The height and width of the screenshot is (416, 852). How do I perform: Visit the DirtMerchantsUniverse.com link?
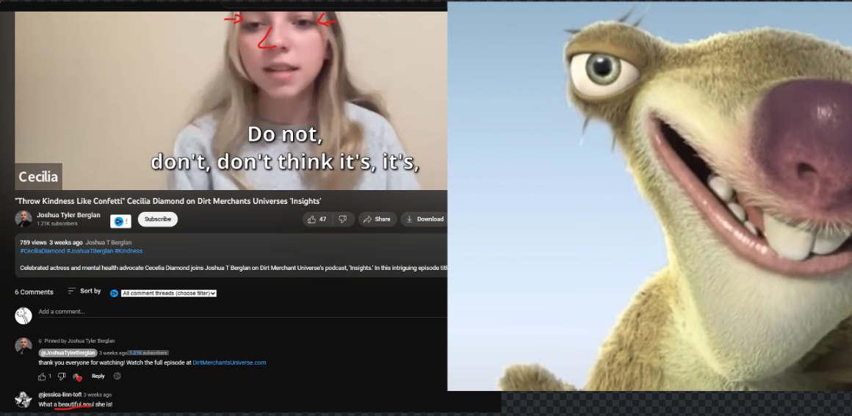click(x=229, y=362)
